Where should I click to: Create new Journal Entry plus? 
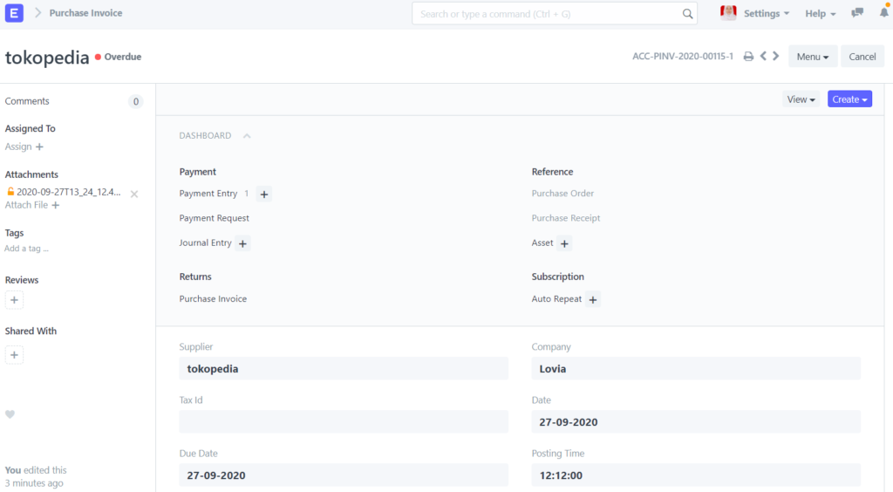click(x=242, y=243)
